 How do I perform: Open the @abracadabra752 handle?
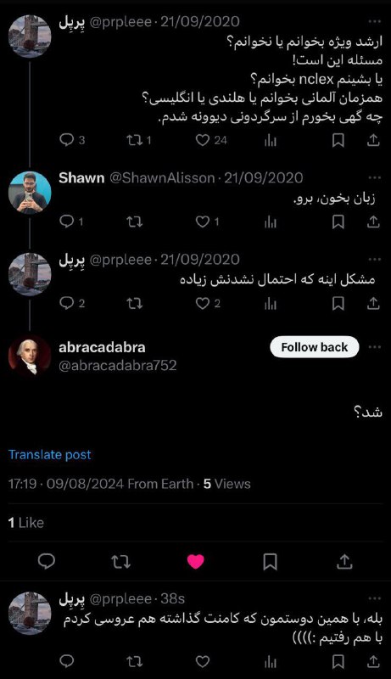pyautogui.click(x=118, y=365)
